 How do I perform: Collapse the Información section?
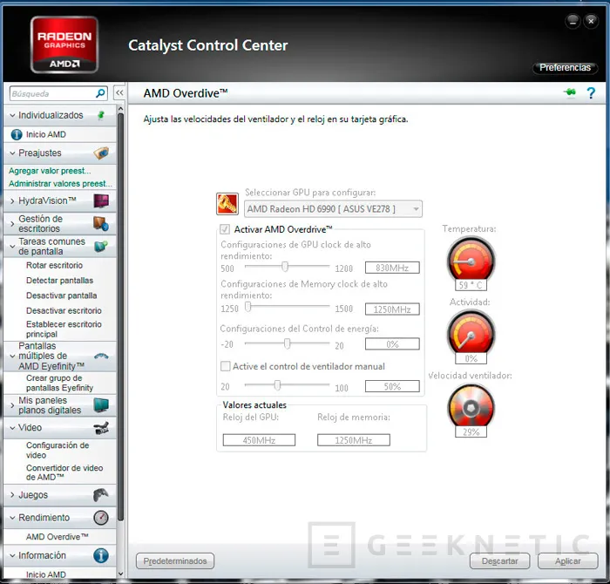(12, 555)
